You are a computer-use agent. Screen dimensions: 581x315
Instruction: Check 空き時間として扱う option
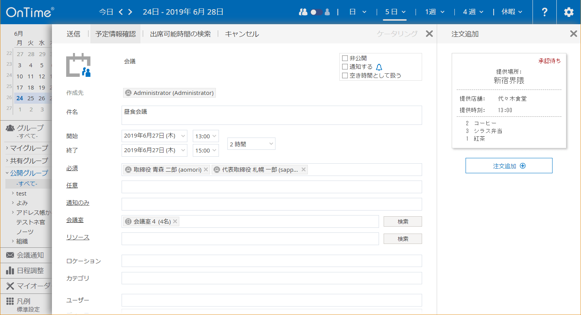pyautogui.click(x=345, y=76)
